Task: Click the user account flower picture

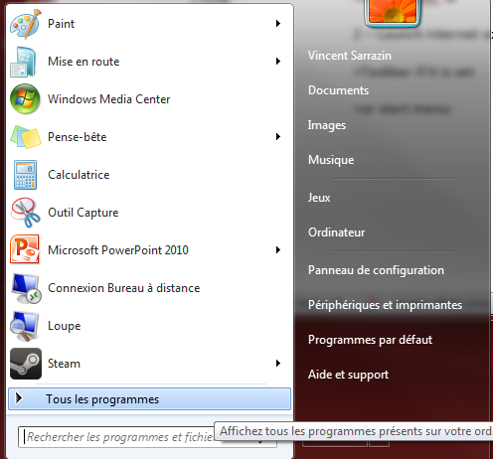Action: 393,12
